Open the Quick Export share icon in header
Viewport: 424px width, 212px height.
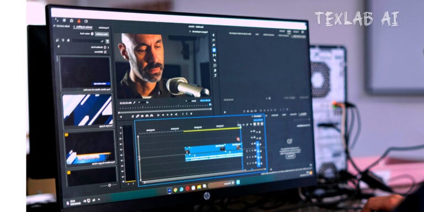point(71,20)
